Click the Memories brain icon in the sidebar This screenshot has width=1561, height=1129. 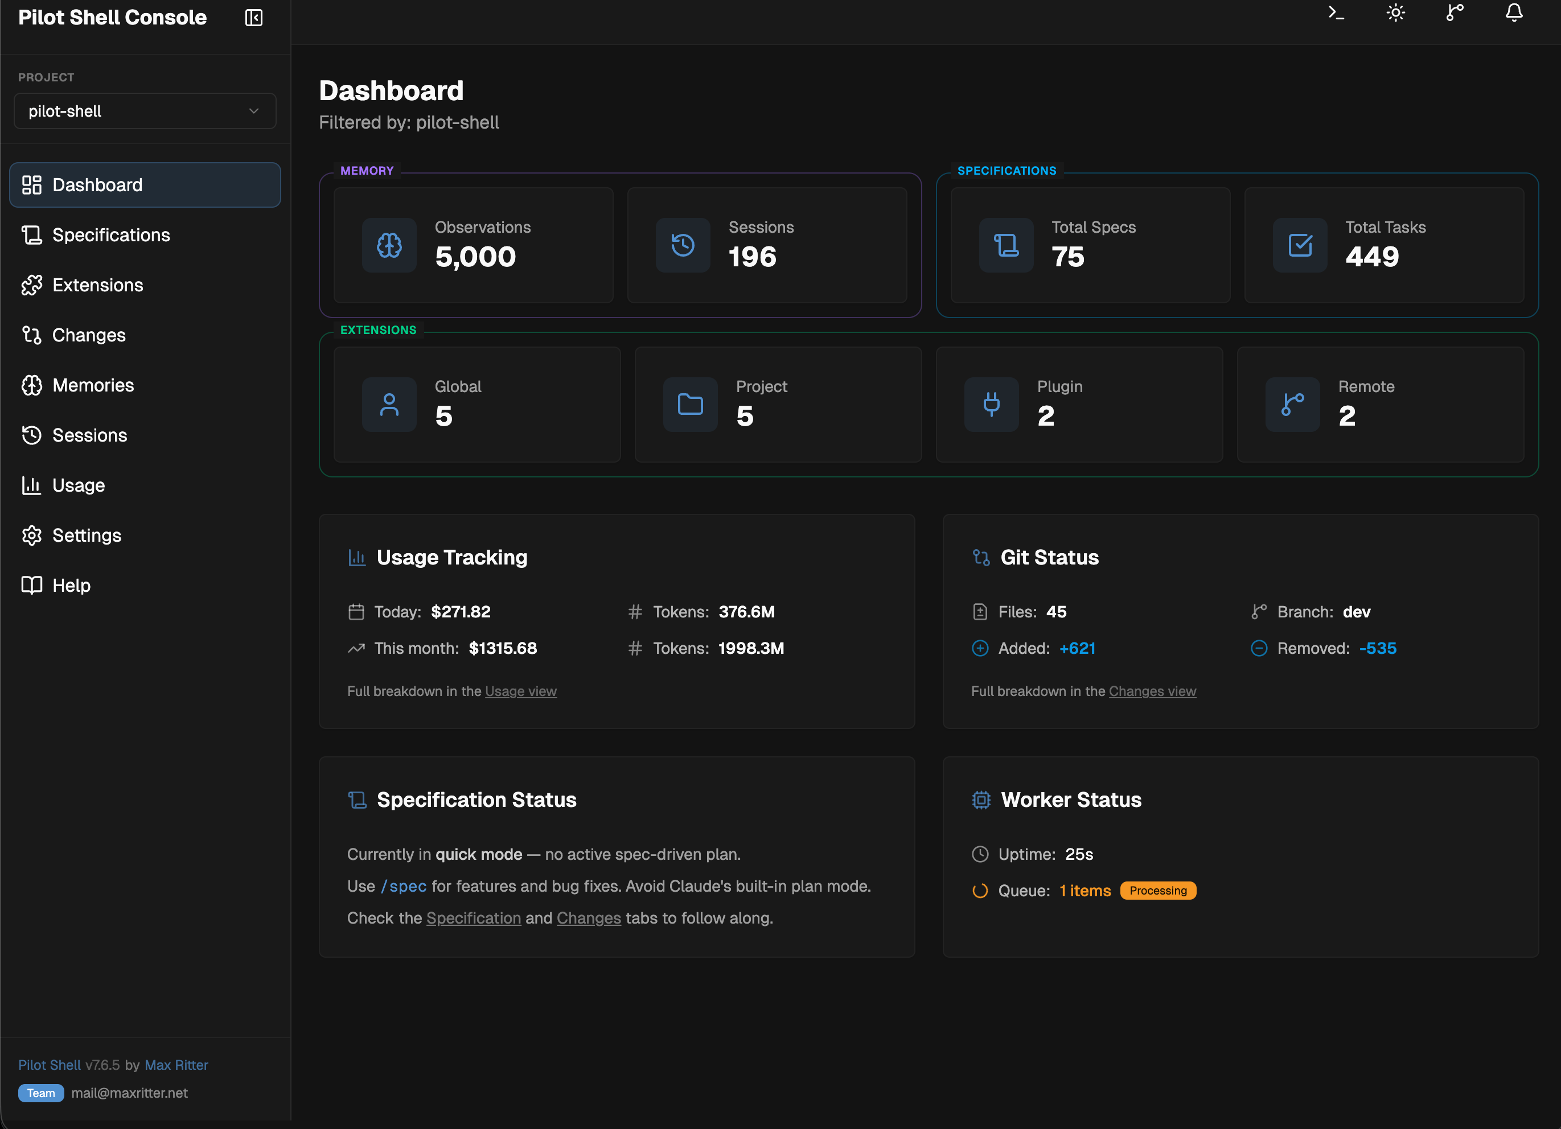tap(32, 385)
